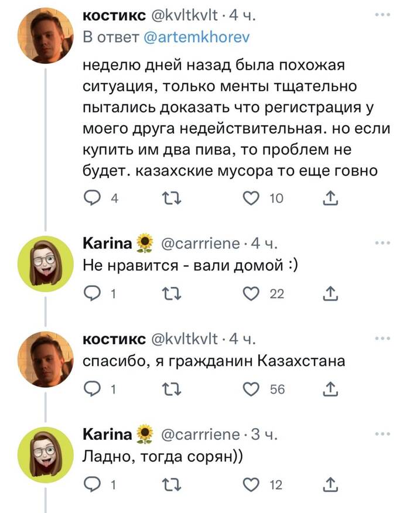Screen dimensions: 410x513
Task: Open @kvltkvlt handle on first tweet
Action: 185,16
